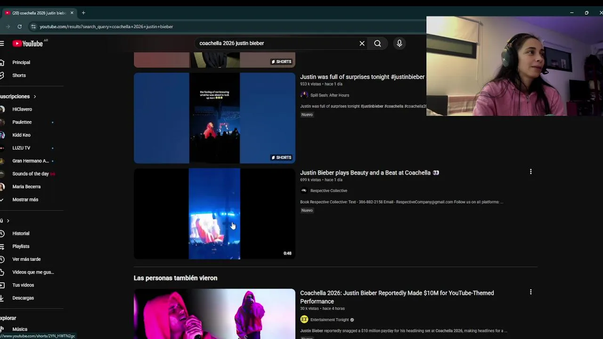This screenshot has height=339, width=603.
Task: Open Spill Sesh: After Hours channel
Action: click(x=330, y=95)
